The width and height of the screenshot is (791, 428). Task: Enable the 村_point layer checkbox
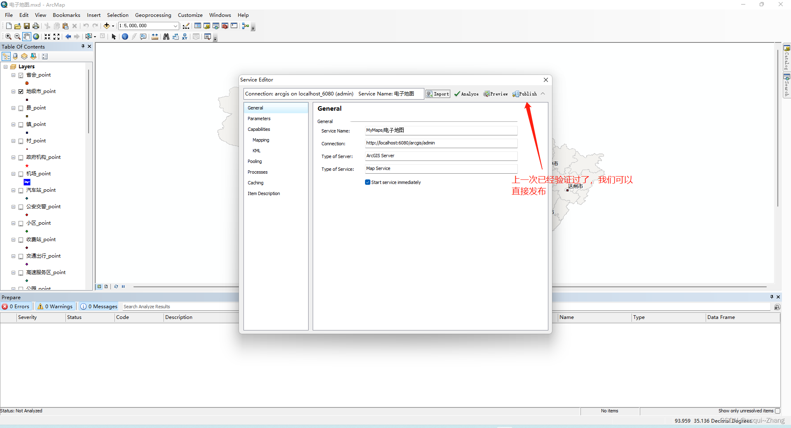[21, 141]
